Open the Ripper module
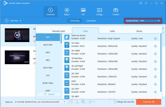This screenshot has width=166, height=107. [67, 11]
